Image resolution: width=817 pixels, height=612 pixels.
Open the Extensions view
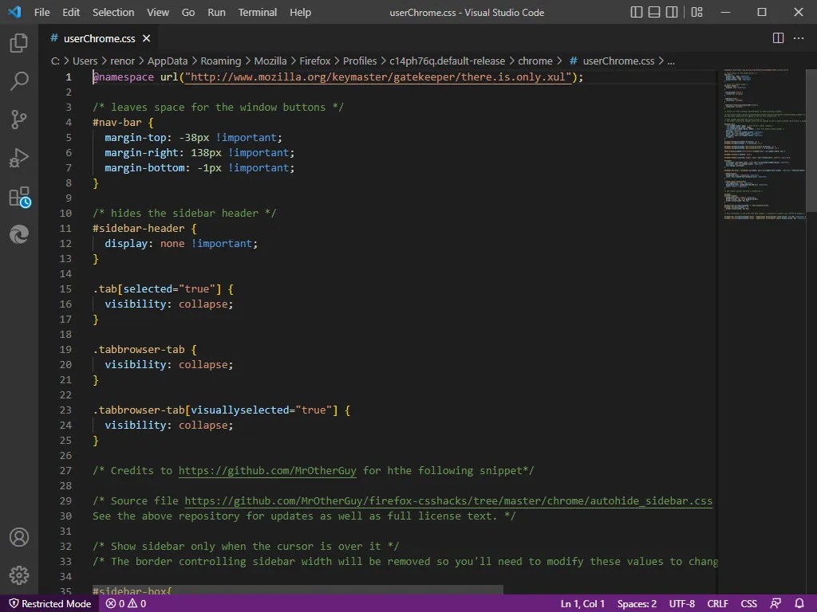19,197
